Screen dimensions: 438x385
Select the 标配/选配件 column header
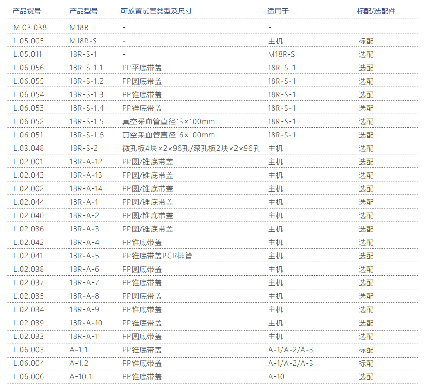point(376,11)
